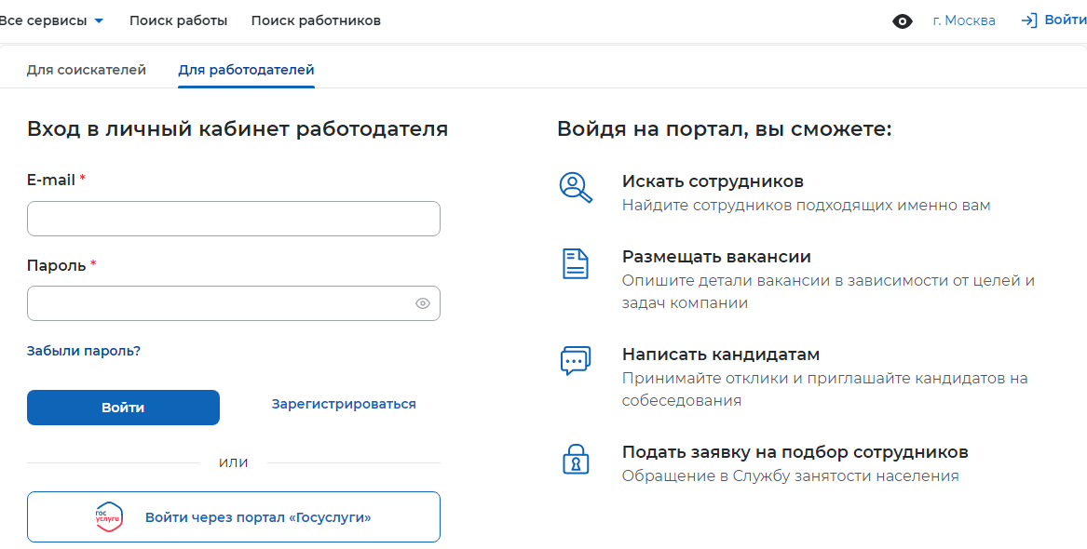Follow the Забыли пароль? link
This screenshot has height=549, width=1087.
point(84,351)
